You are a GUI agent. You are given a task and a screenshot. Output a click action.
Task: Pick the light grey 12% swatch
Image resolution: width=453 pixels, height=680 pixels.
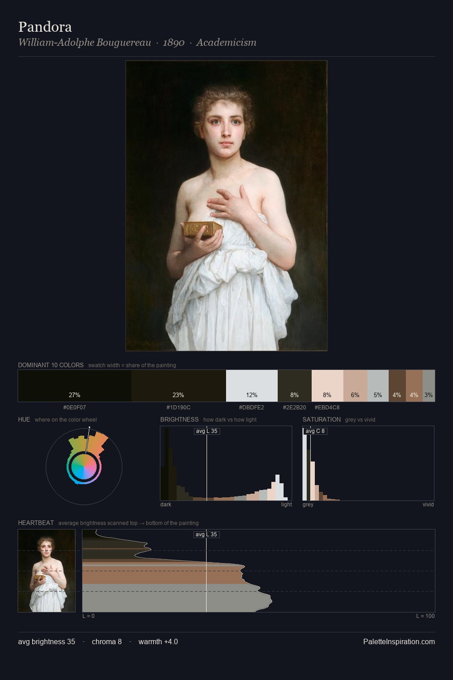(x=252, y=386)
